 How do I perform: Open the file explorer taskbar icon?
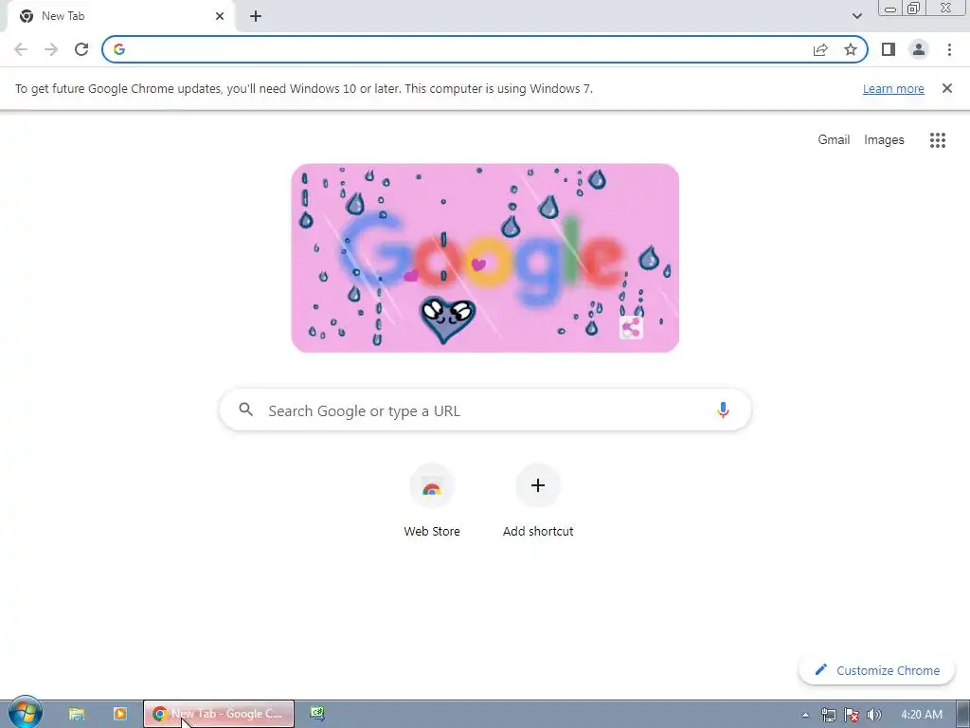(76, 714)
